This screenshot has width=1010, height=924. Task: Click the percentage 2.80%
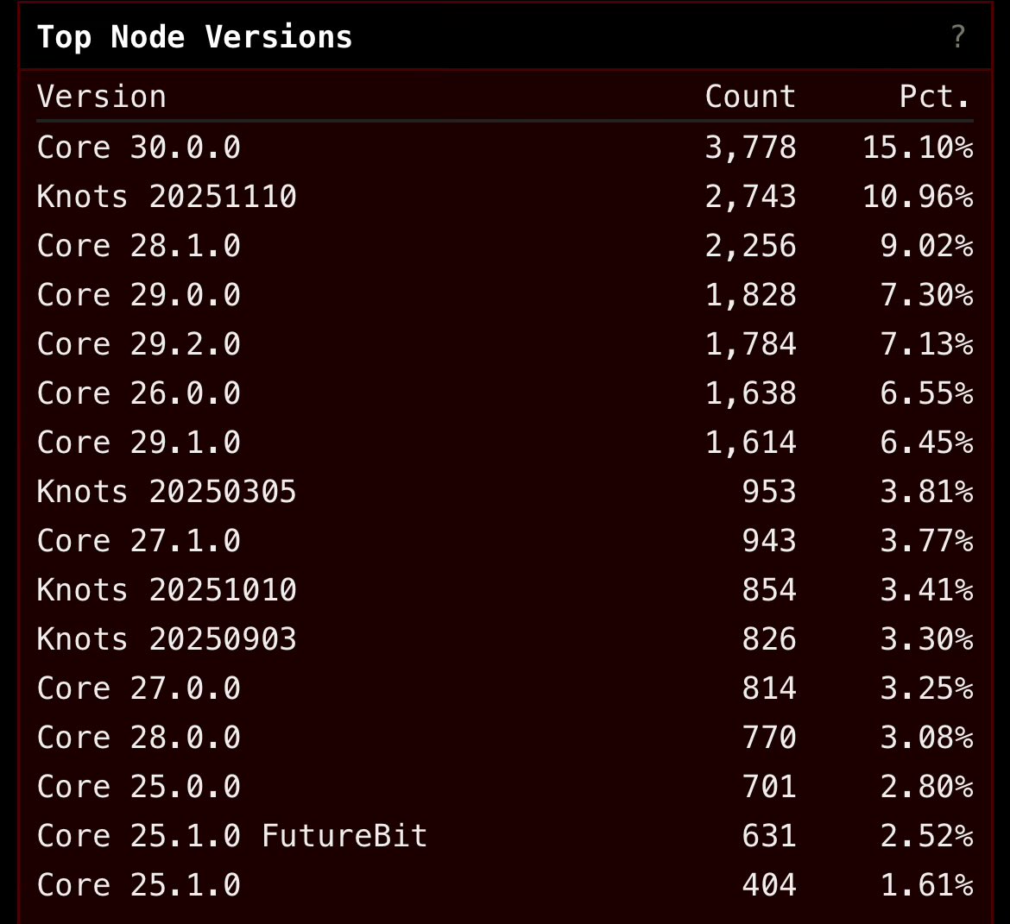pyautogui.click(x=927, y=786)
